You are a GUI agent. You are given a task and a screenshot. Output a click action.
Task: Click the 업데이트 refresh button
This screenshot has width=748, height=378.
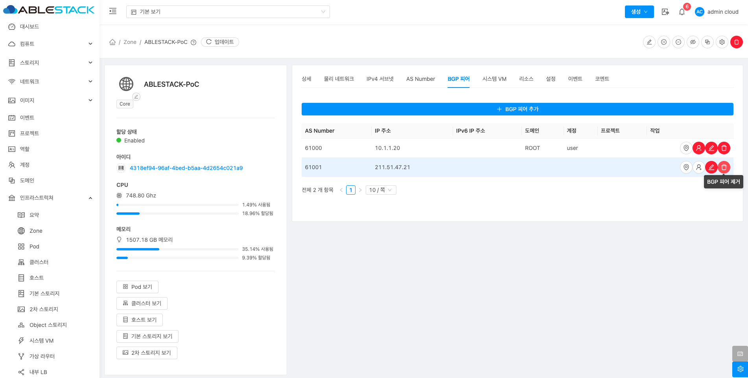point(220,42)
